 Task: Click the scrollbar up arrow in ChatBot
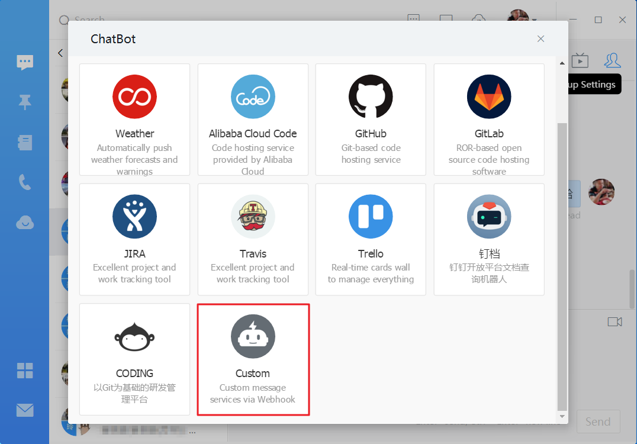562,63
